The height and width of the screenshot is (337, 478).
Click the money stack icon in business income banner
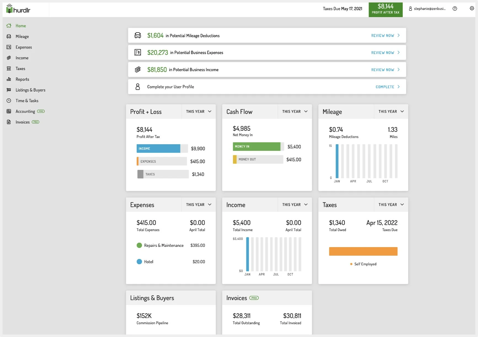pyautogui.click(x=138, y=69)
